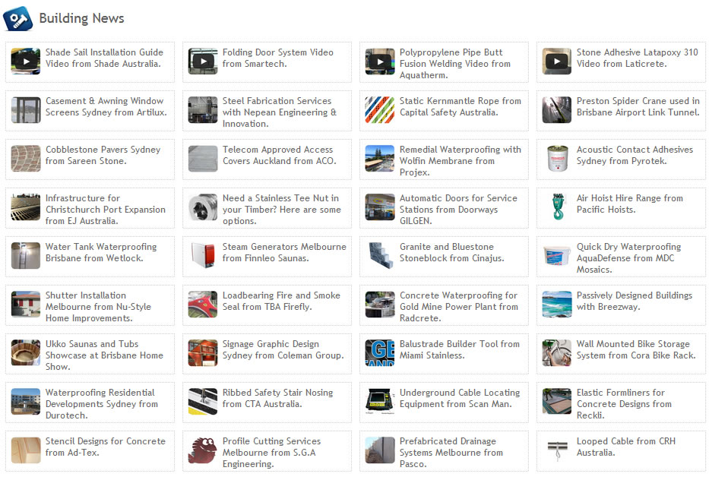Open the Steel Fabrication Services thumbnail image
This screenshot has height=480, width=709.
203,110
